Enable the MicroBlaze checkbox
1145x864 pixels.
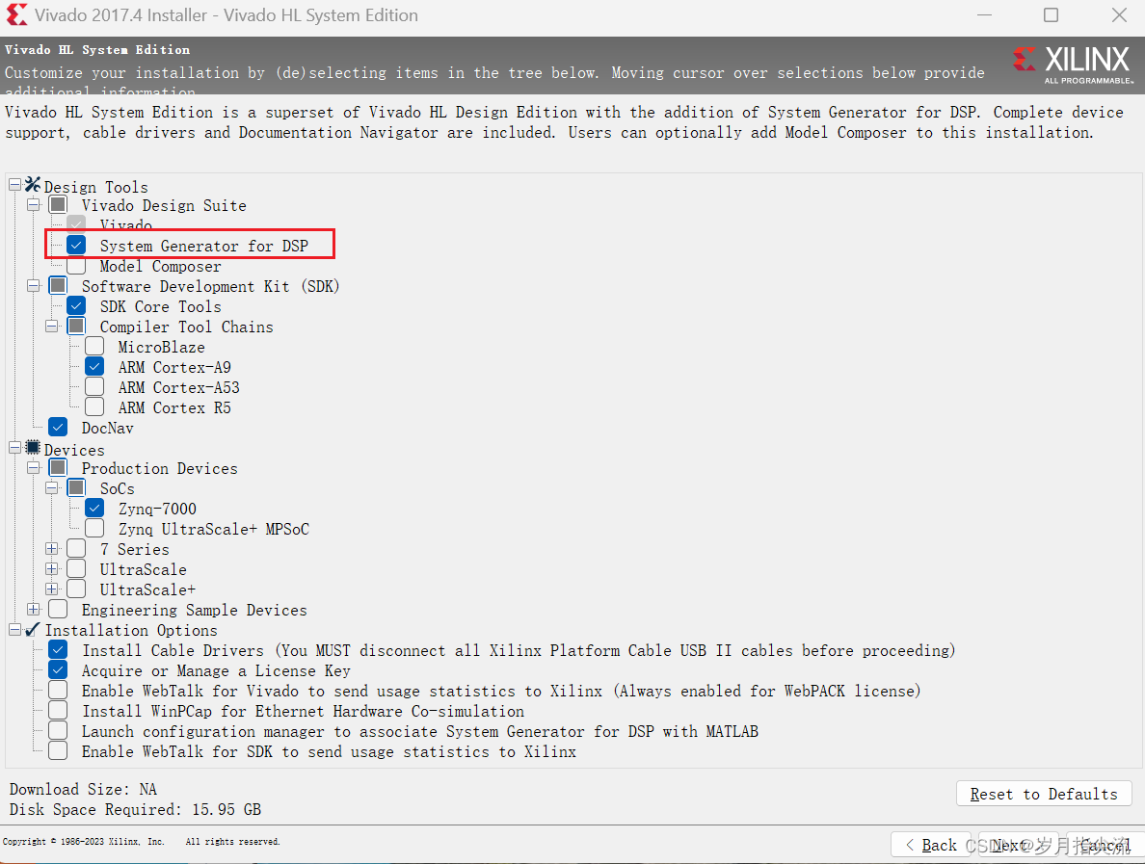tap(94, 346)
